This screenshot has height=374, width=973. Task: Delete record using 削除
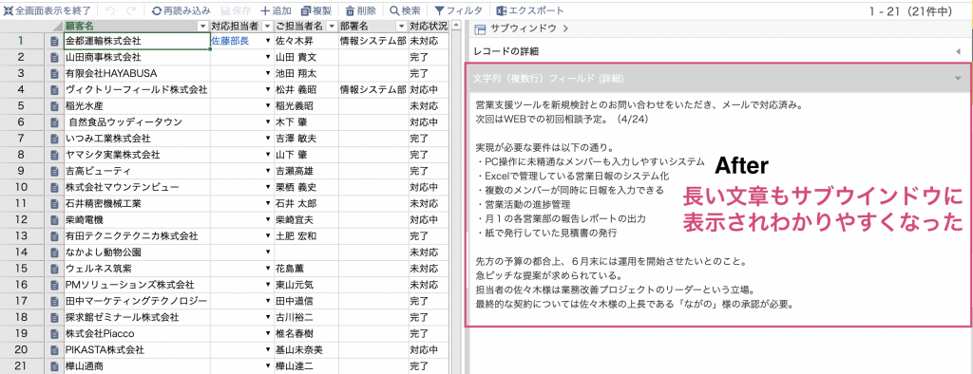pos(361,10)
